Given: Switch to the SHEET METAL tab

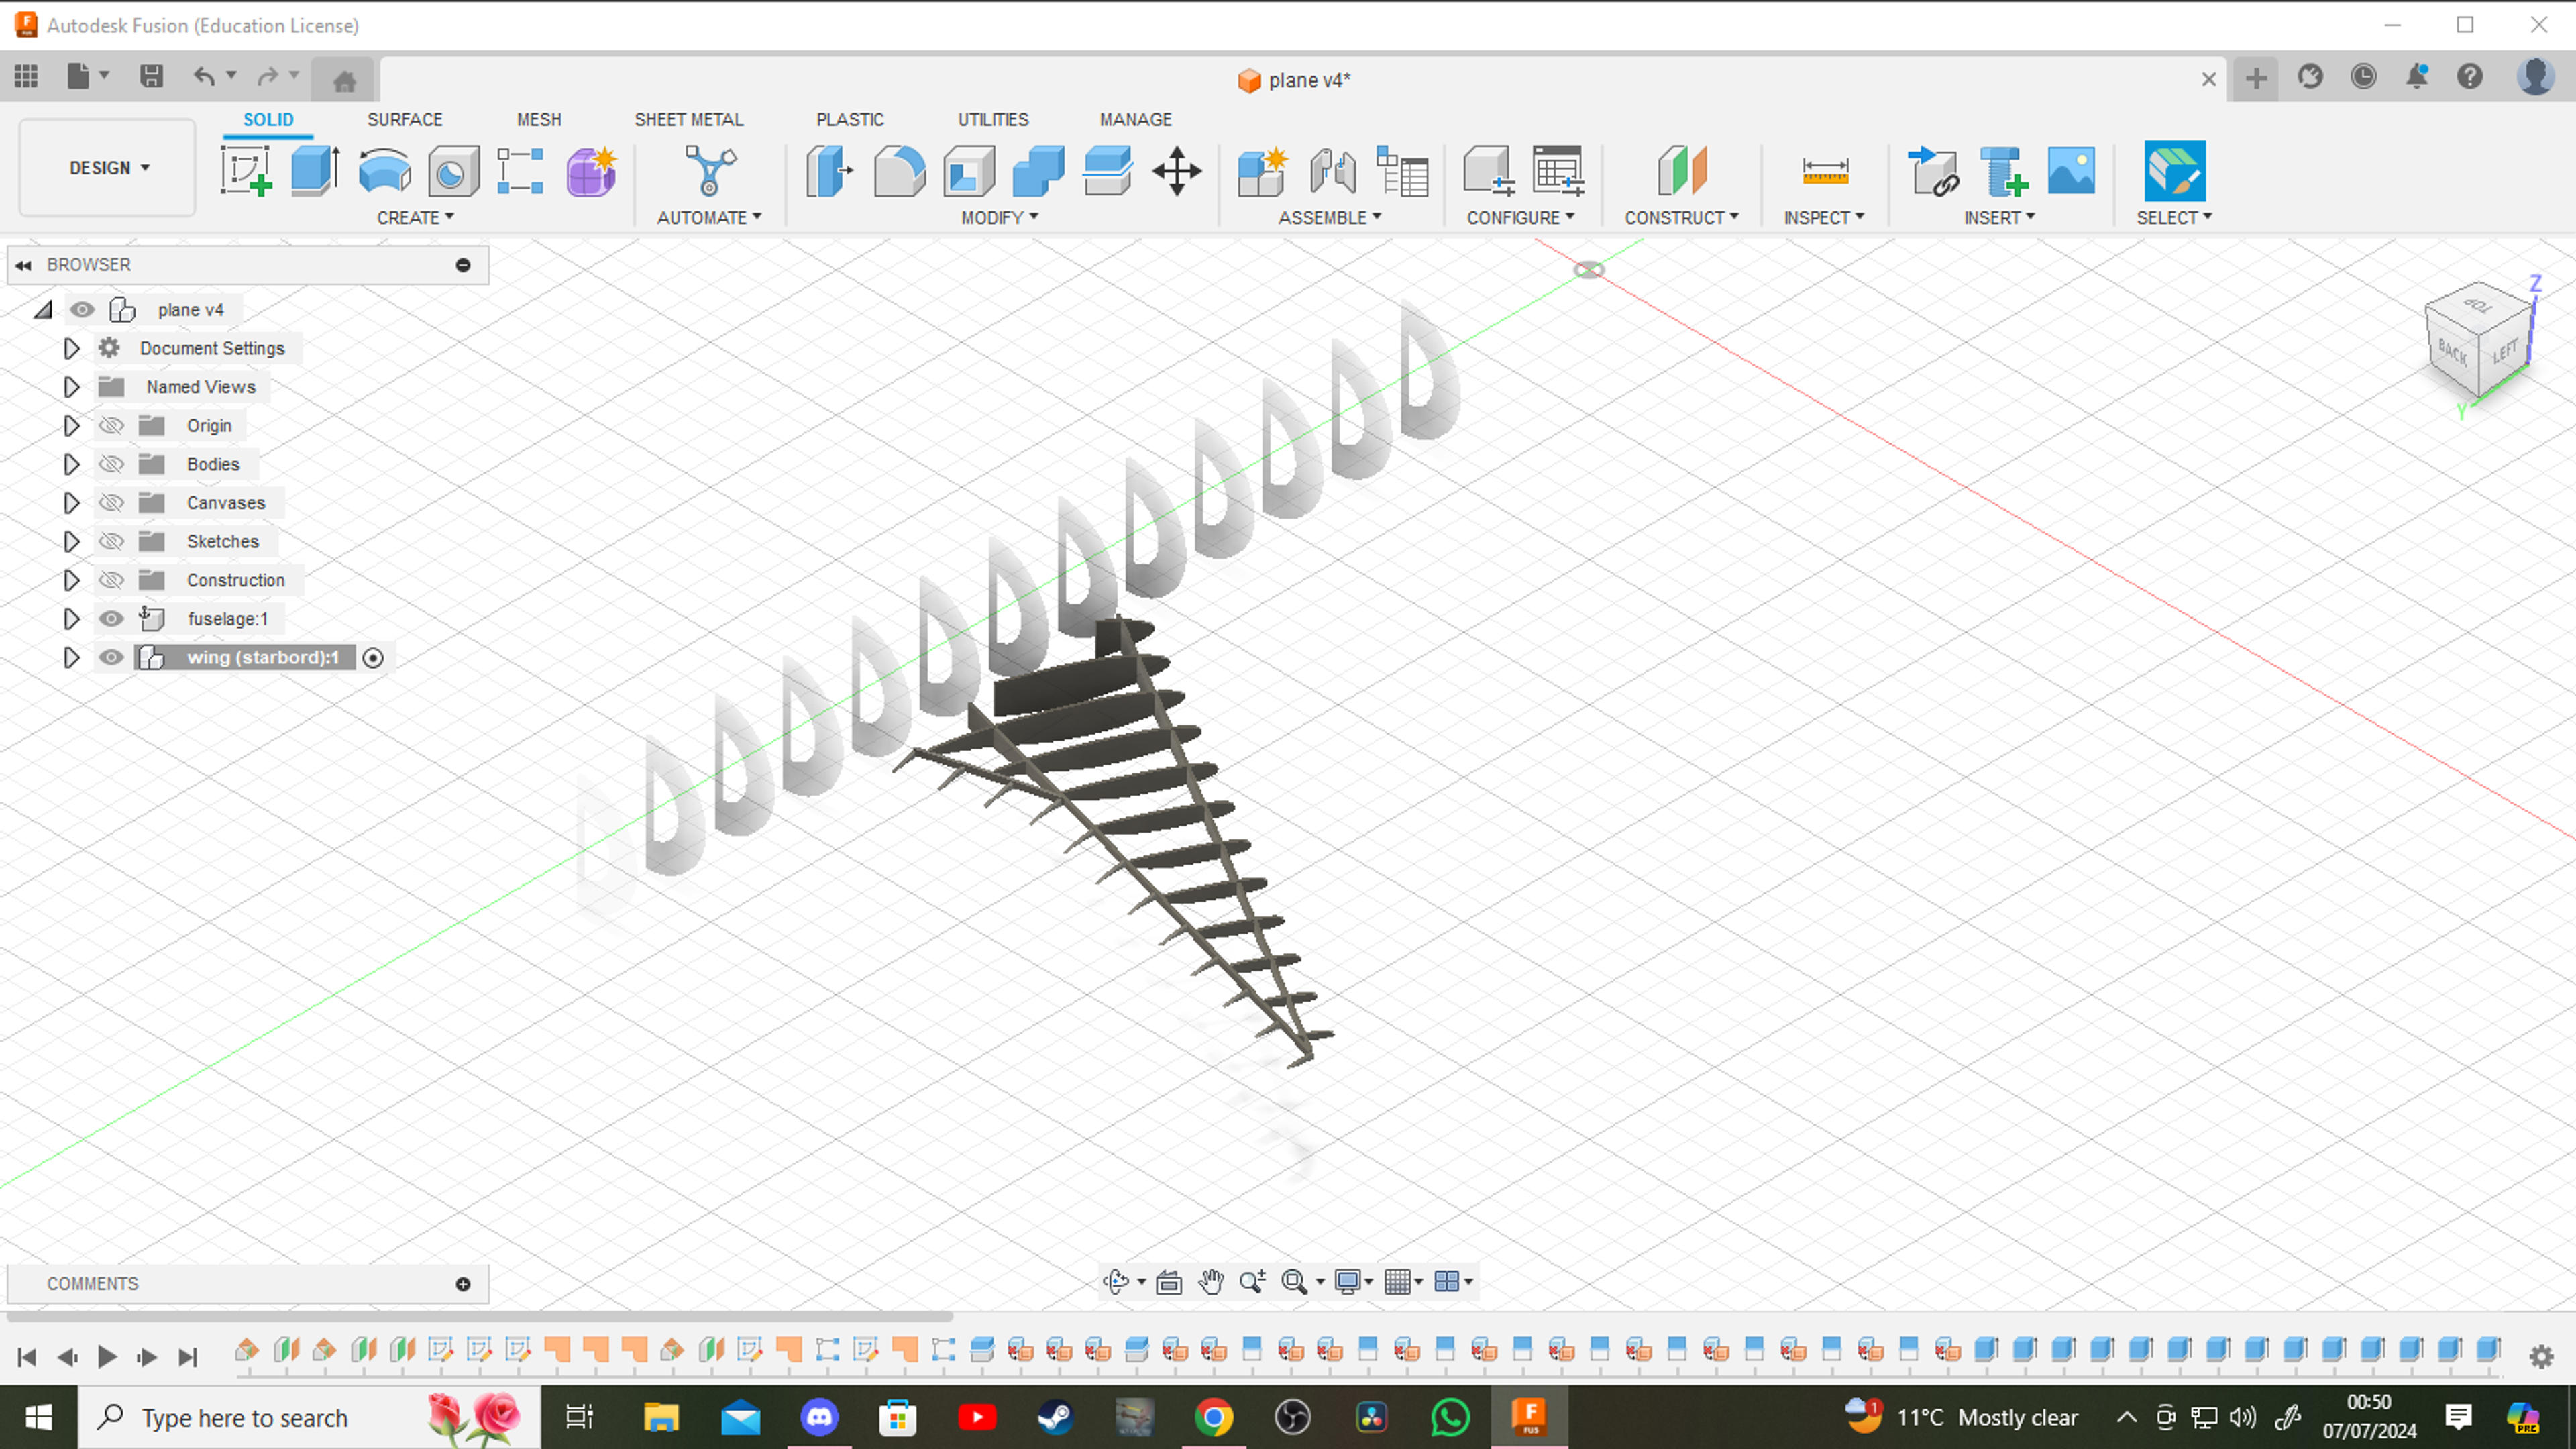Looking at the screenshot, I should click(689, 119).
